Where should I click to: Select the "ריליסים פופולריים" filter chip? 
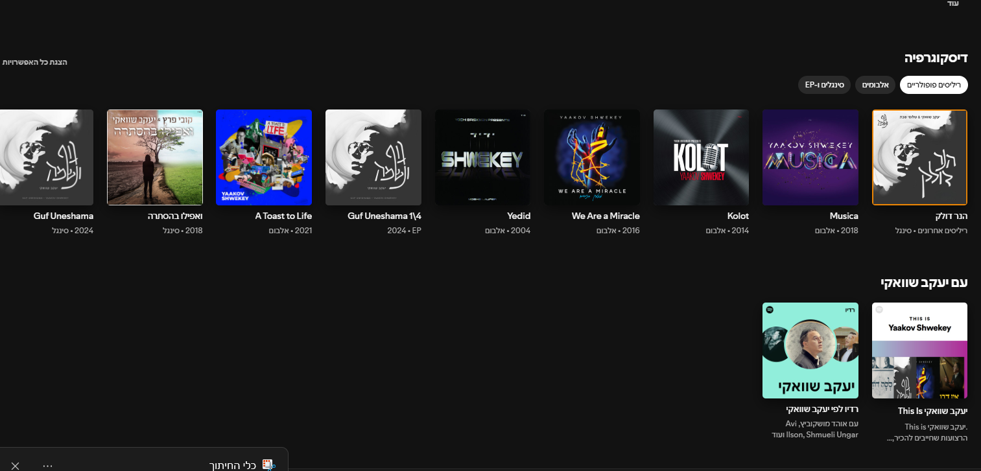coord(934,85)
